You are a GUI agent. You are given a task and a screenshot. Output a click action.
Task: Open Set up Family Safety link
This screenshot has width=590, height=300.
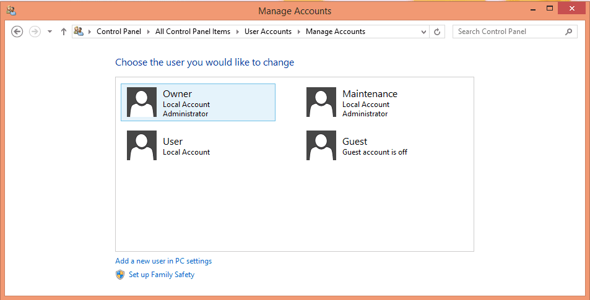(161, 275)
